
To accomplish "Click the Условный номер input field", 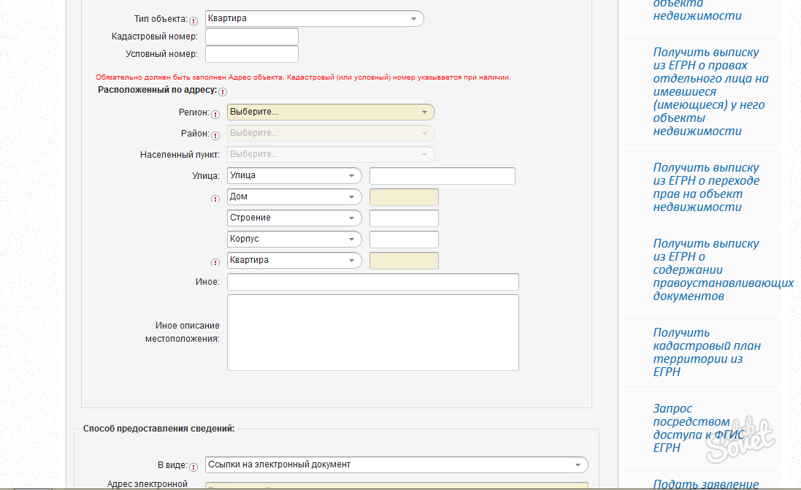I will coord(252,54).
